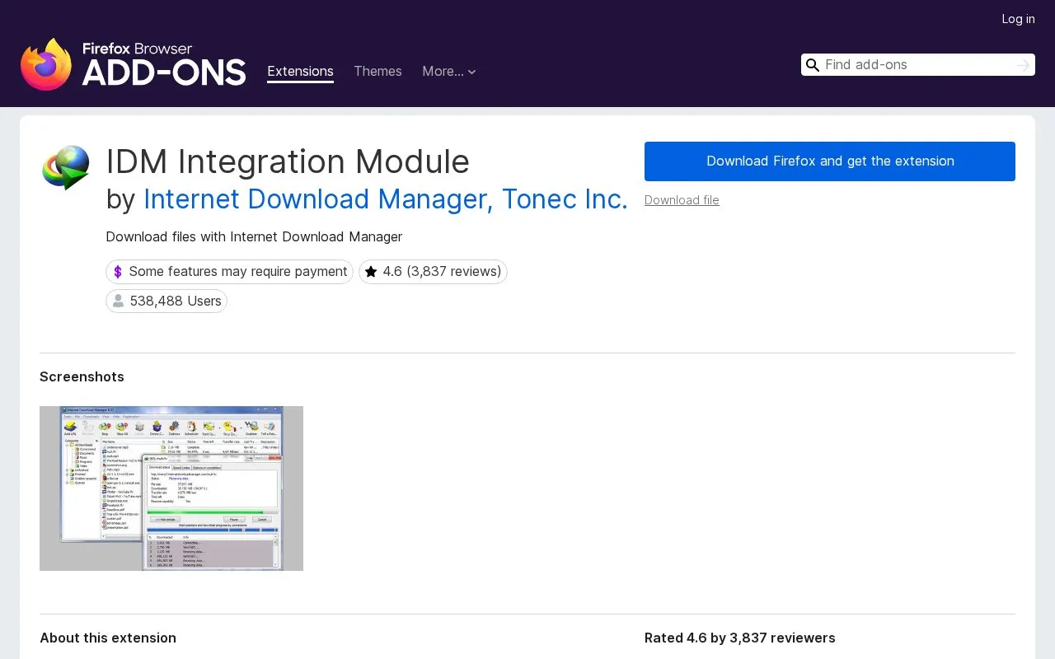Open the IDM screenshot thumbnail
The width and height of the screenshot is (1055, 659).
tap(171, 488)
